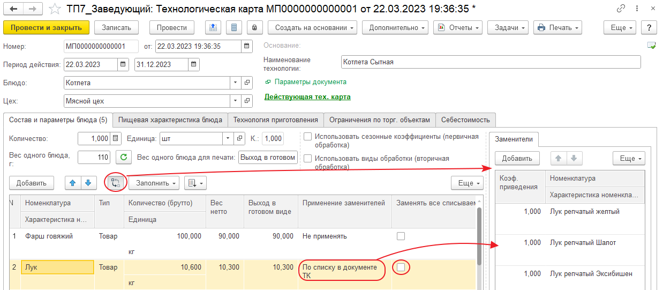The height and width of the screenshot is (290, 663).
Task: Open table output settings dropdown icon
Action: [x=195, y=183]
